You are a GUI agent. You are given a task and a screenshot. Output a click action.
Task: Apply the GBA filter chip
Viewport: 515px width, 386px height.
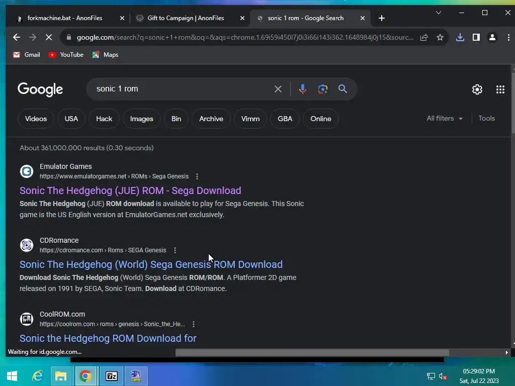285,119
